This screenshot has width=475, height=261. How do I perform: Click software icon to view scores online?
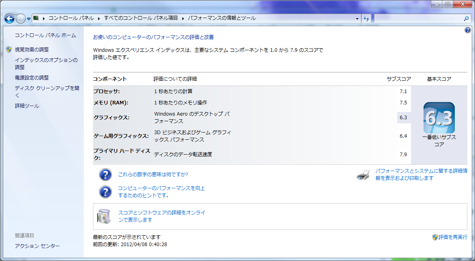(104, 215)
